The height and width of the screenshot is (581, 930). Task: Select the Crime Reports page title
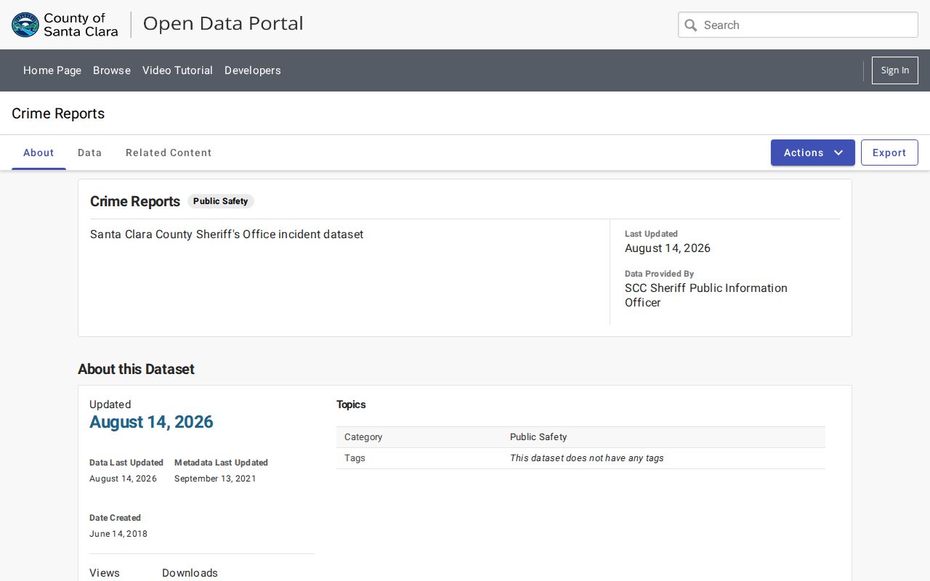coord(58,113)
